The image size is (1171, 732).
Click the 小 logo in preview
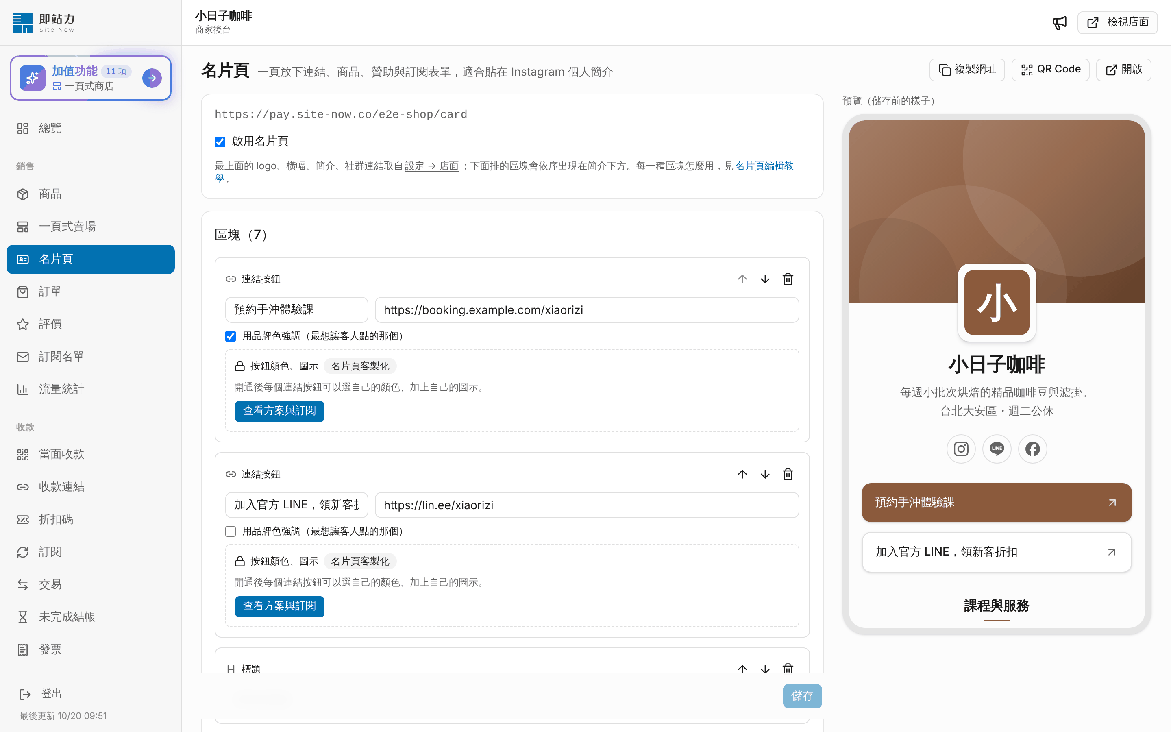click(x=996, y=303)
